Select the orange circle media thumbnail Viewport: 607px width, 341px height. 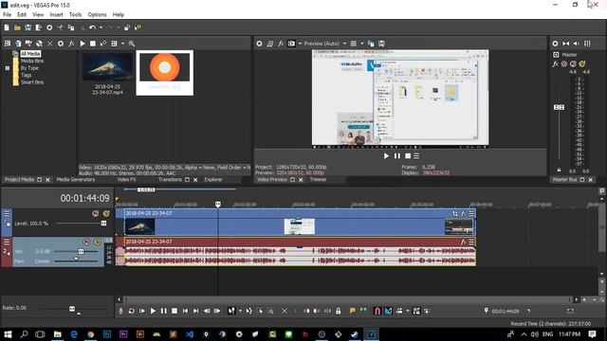164,73
